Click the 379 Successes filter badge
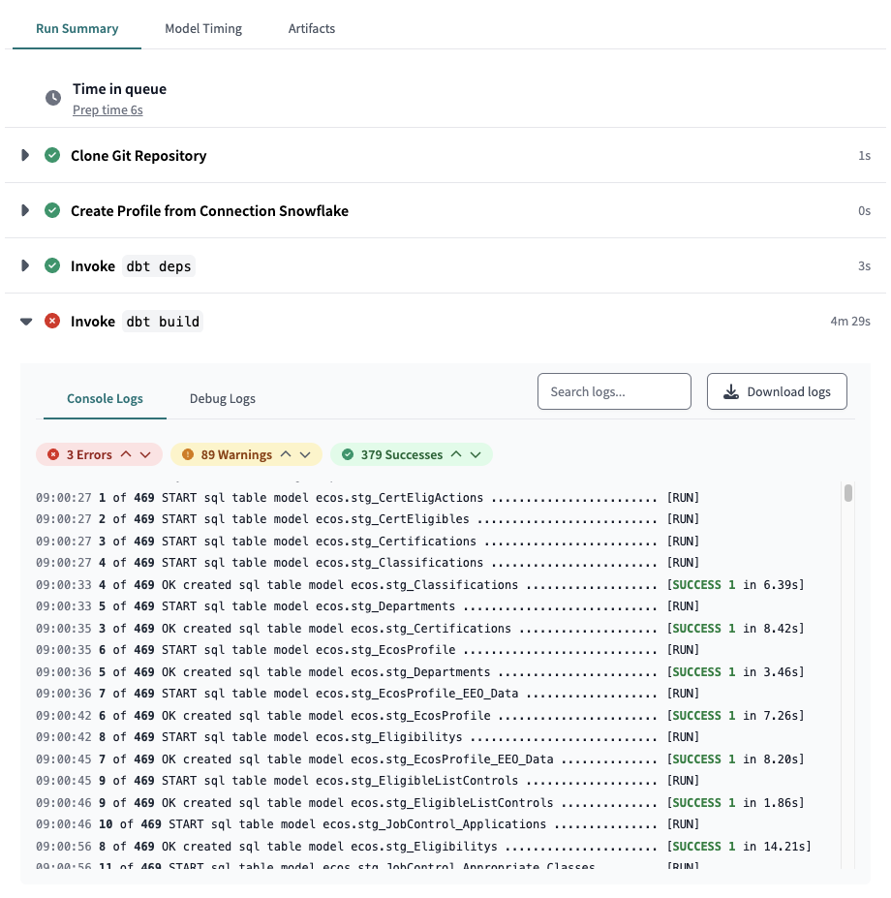Image resolution: width=891 pixels, height=898 pixels. point(412,454)
